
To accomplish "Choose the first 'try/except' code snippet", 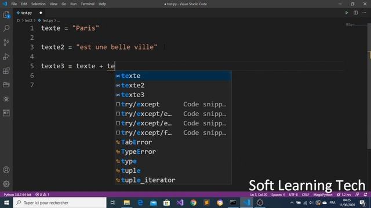I will coord(173,104).
